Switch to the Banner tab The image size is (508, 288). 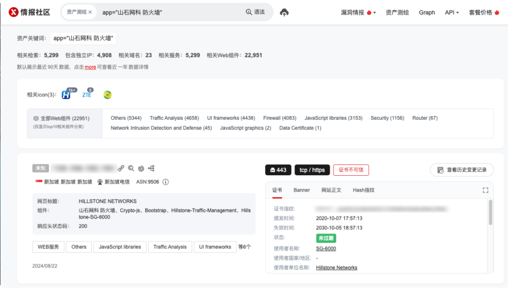[302, 190]
